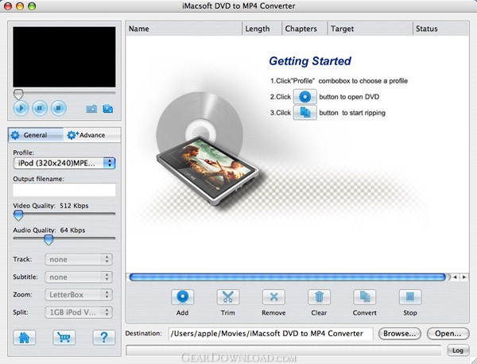Click the Video Quality slider handle
This screenshot has height=364, width=477.
[x=18, y=215]
